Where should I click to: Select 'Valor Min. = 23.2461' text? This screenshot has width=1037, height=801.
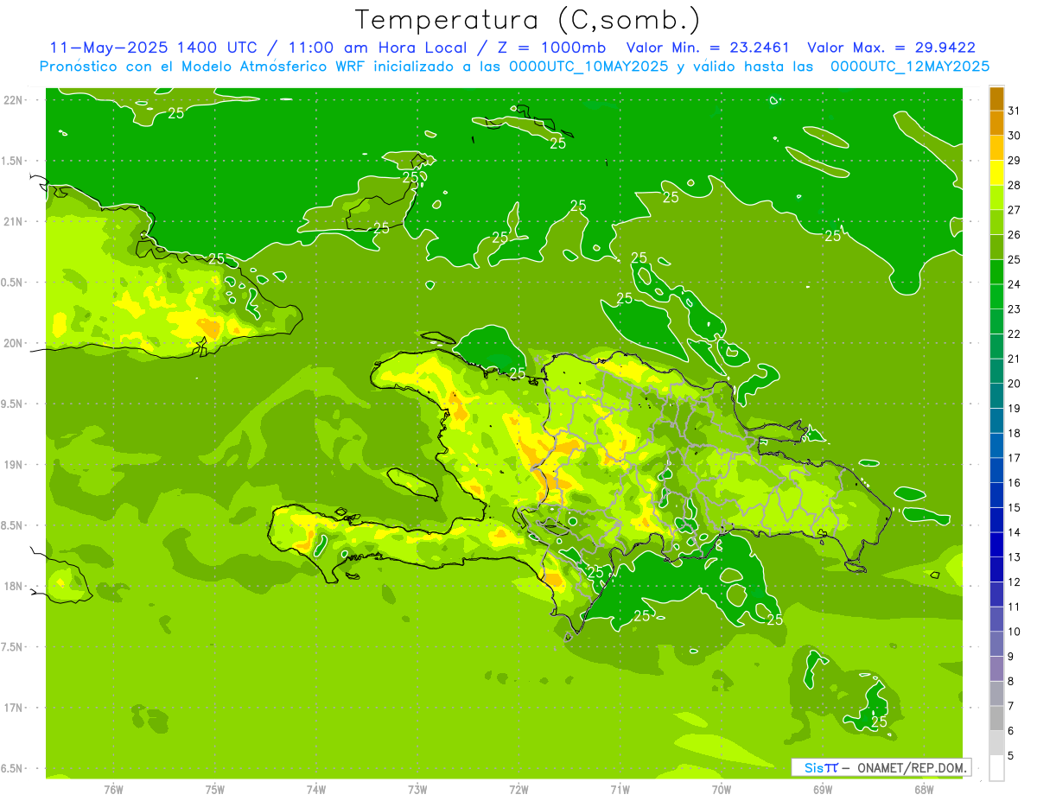pyautogui.click(x=709, y=48)
